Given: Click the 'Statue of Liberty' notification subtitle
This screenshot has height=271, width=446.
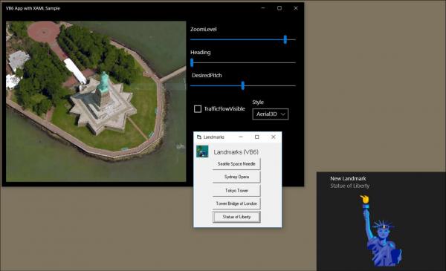Looking at the screenshot, I should pyautogui.click(x=350, y=186).
